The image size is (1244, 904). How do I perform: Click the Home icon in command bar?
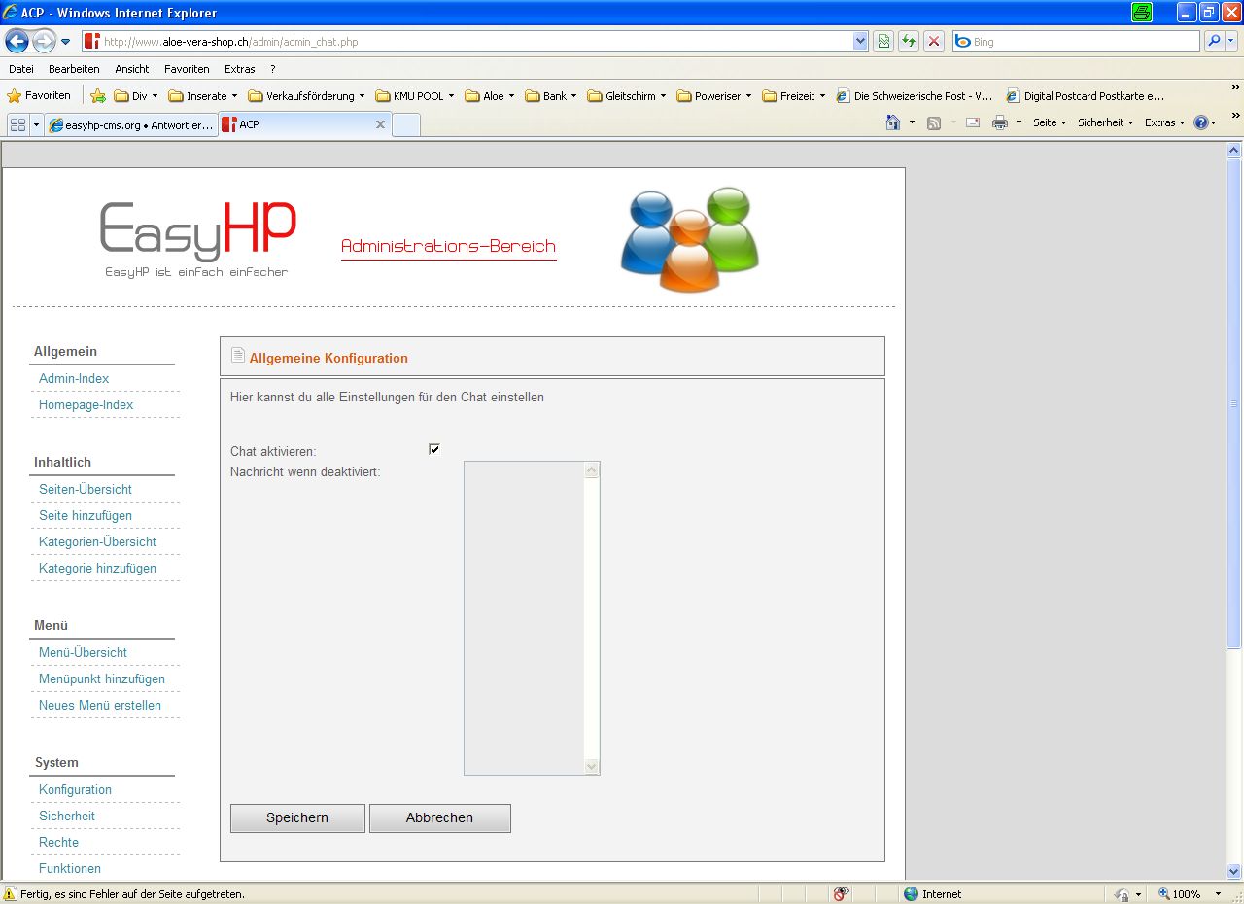pyautogui.click(x=893, y=122)
